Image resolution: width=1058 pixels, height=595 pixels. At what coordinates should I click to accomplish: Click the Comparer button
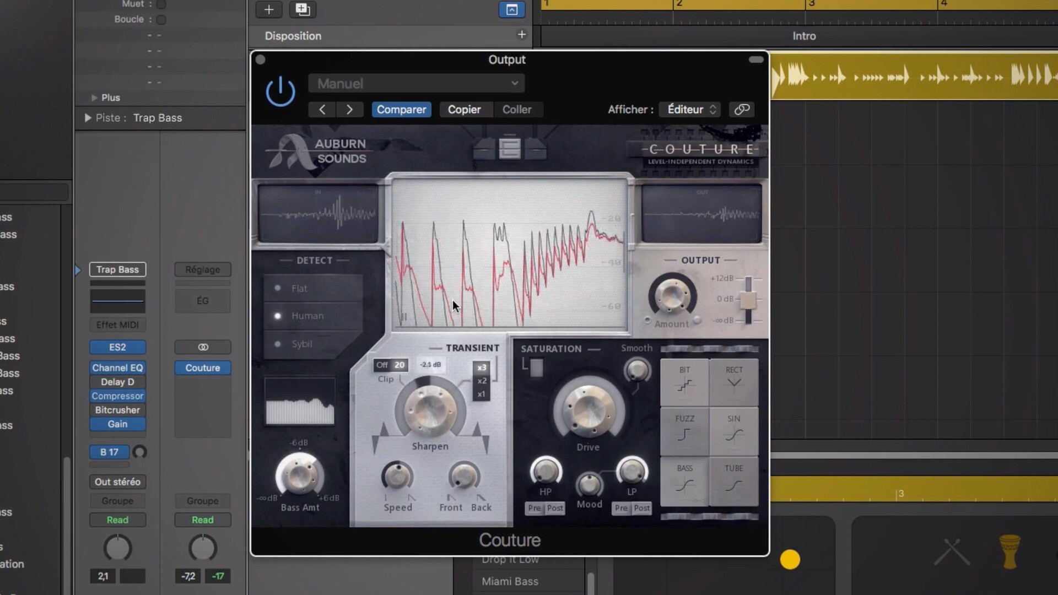(401, 110)
